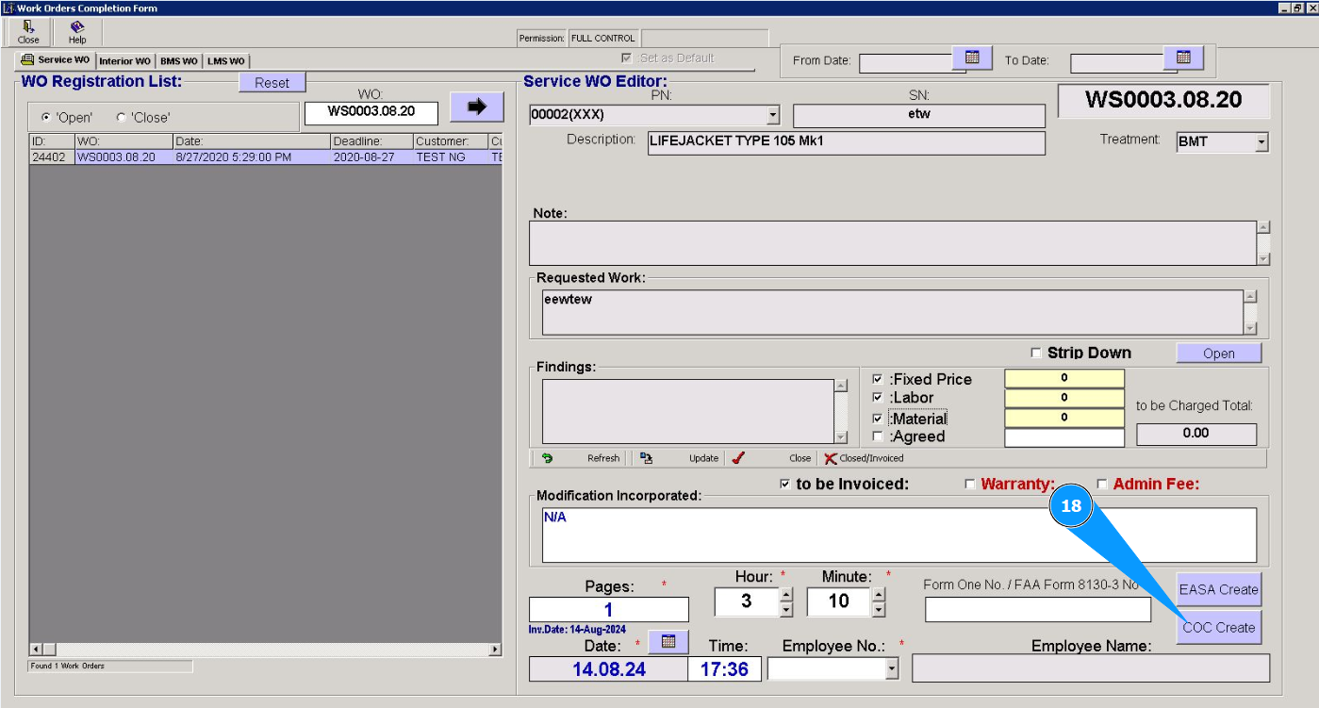
Task: Select the 'Close' radio button
Action: (122, 118)
